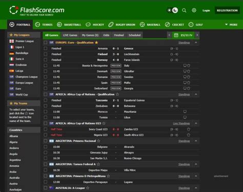Open Premier League with England flag
Image resolution: width=243 pixels, height=192 pixels.
(x=22, y=41)
